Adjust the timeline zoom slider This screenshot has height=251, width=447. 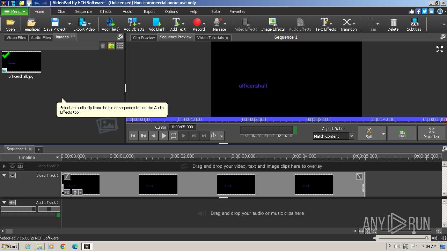tap(414, 231)
